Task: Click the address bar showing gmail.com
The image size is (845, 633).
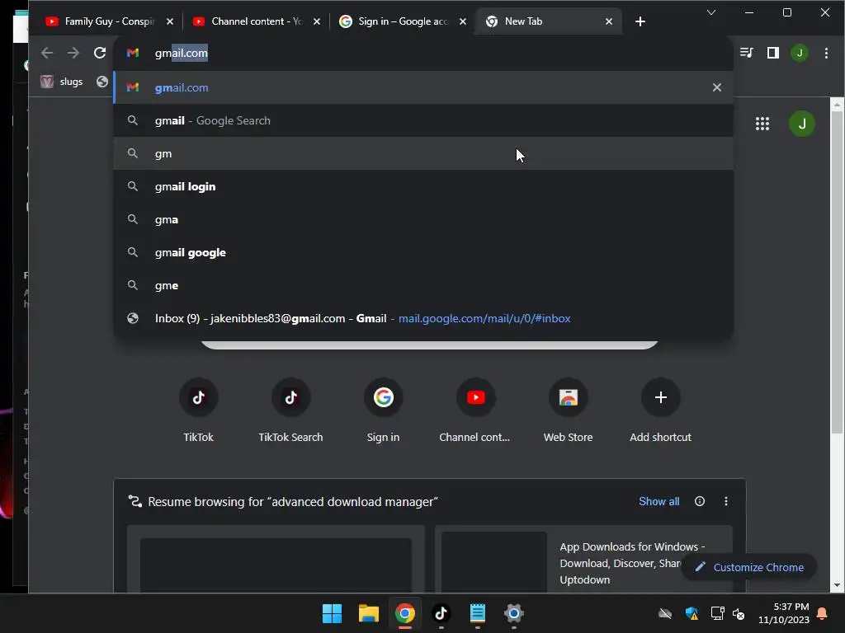Action: click(x=423, y=53)
